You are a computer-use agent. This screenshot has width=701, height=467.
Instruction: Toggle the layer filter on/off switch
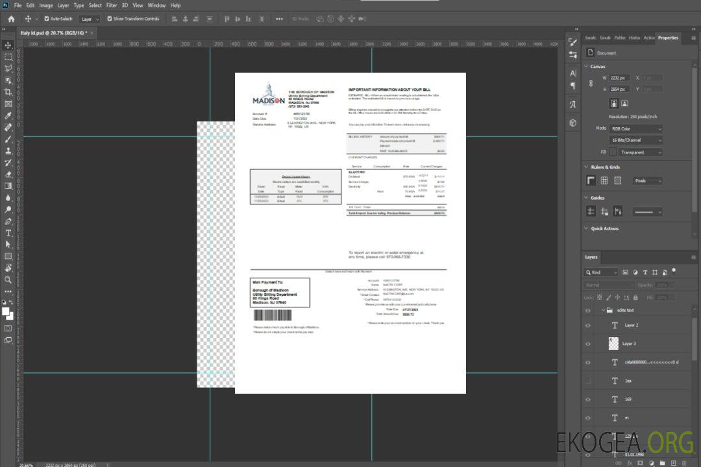tap(674, 271)
